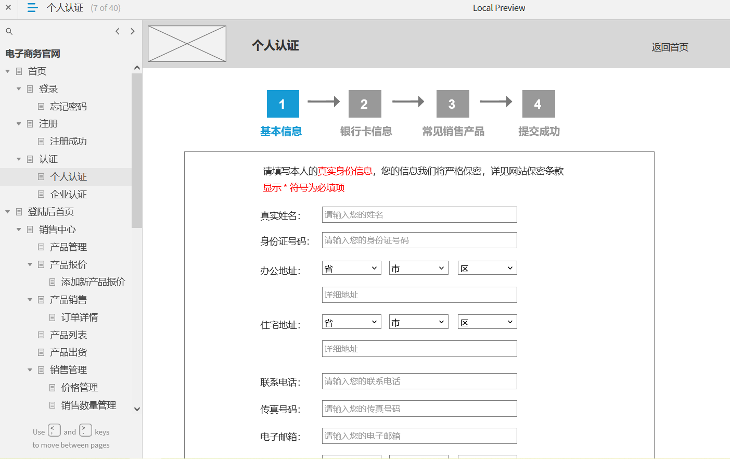Click the sitemap scroll-up arrow
Viewport: 730px width, 459px height.
(137, 68)
